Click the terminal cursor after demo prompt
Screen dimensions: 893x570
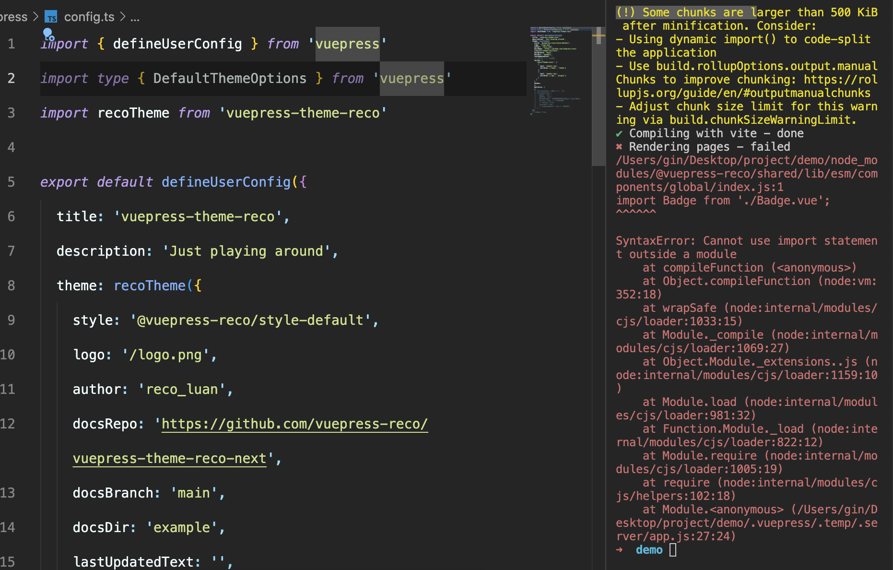pos(673,550)
